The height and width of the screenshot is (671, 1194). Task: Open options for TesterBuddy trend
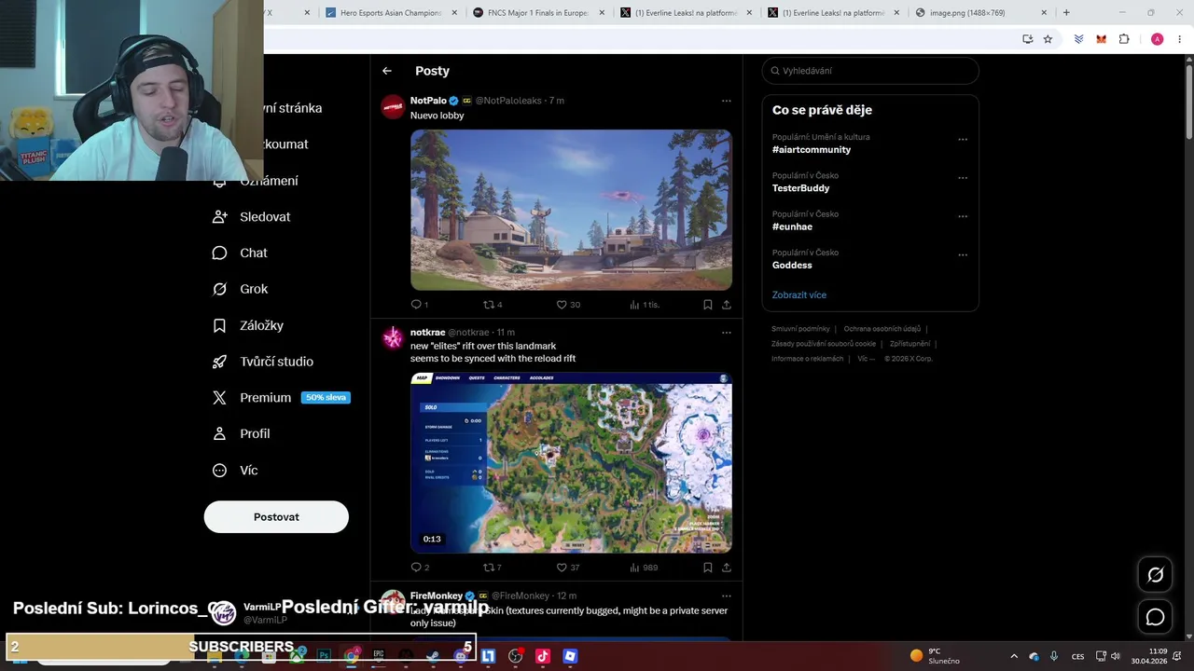963,178
